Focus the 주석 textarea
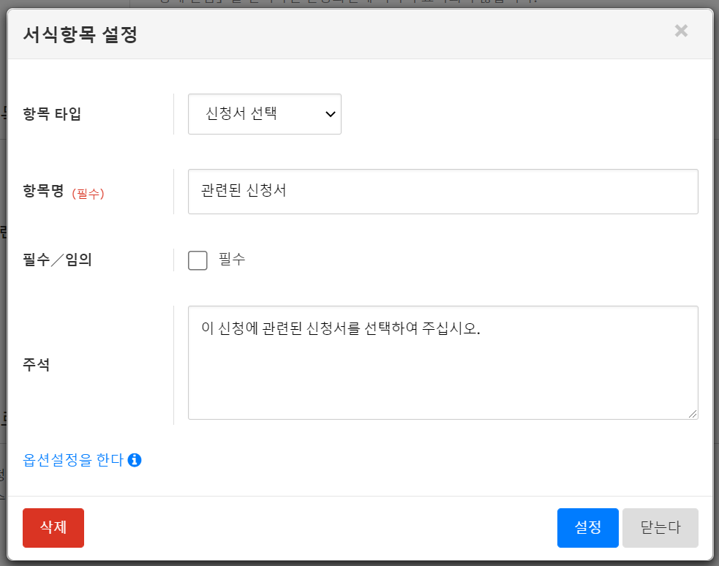This screenshot has width=719, height=566. coord(443,373)
